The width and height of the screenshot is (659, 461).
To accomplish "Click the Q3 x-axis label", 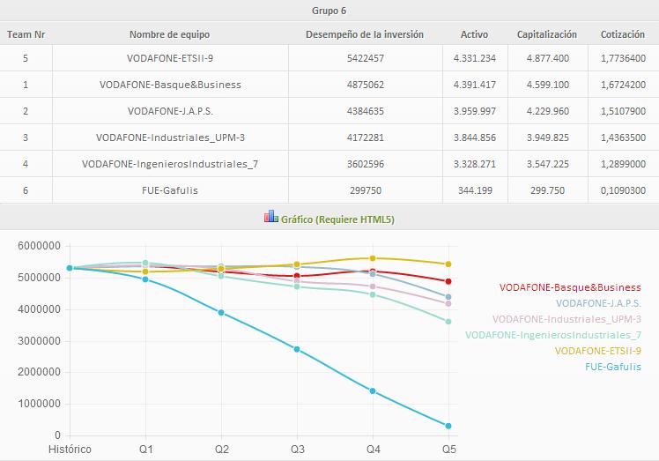I will tap(298, 450).
